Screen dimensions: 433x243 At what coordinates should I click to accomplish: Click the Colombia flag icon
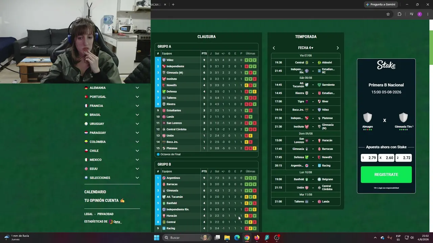(x=86, y=142)
